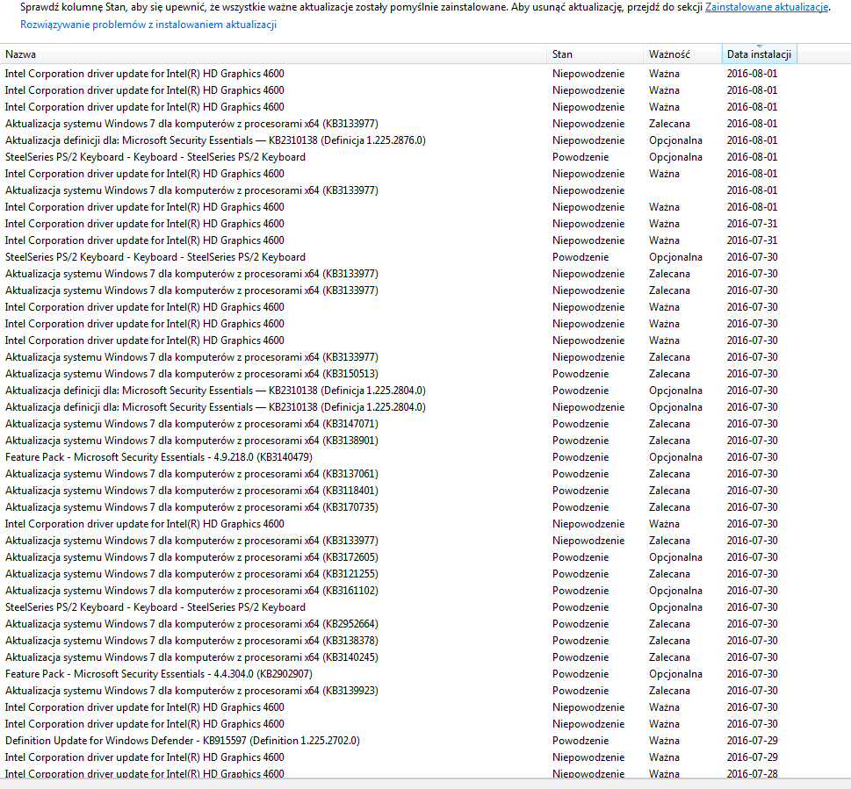Click the Powodzenie status in the KB3140479 row
Image resolution: width=851 pixels, height=789 pixels.
581,457
